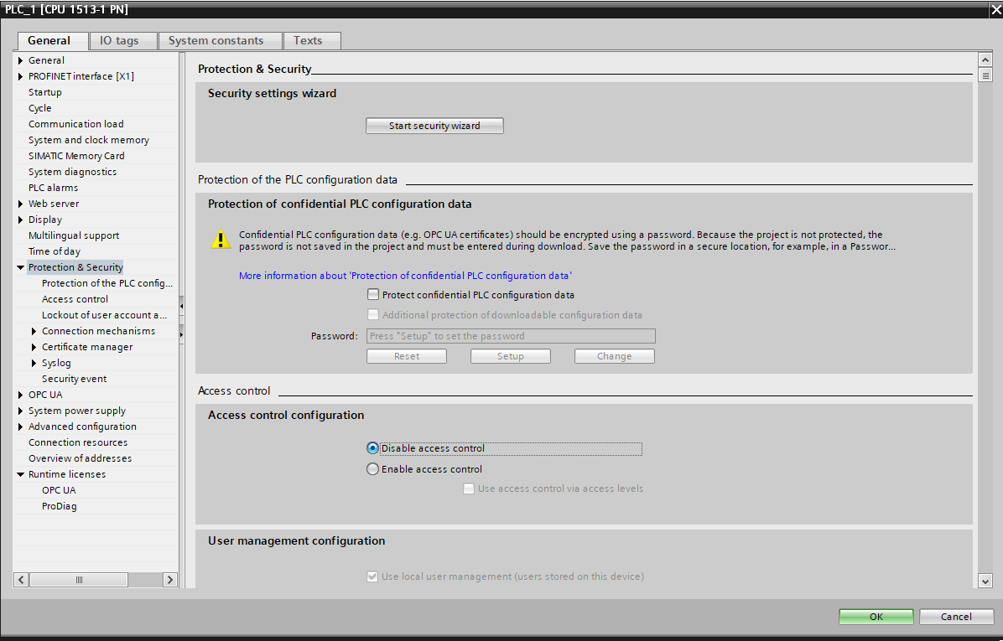This screenshot has width=1003, height=641.
Task: Expand the OPC UA top-level node
Action: pyautogui.click(x=20, y=395)
